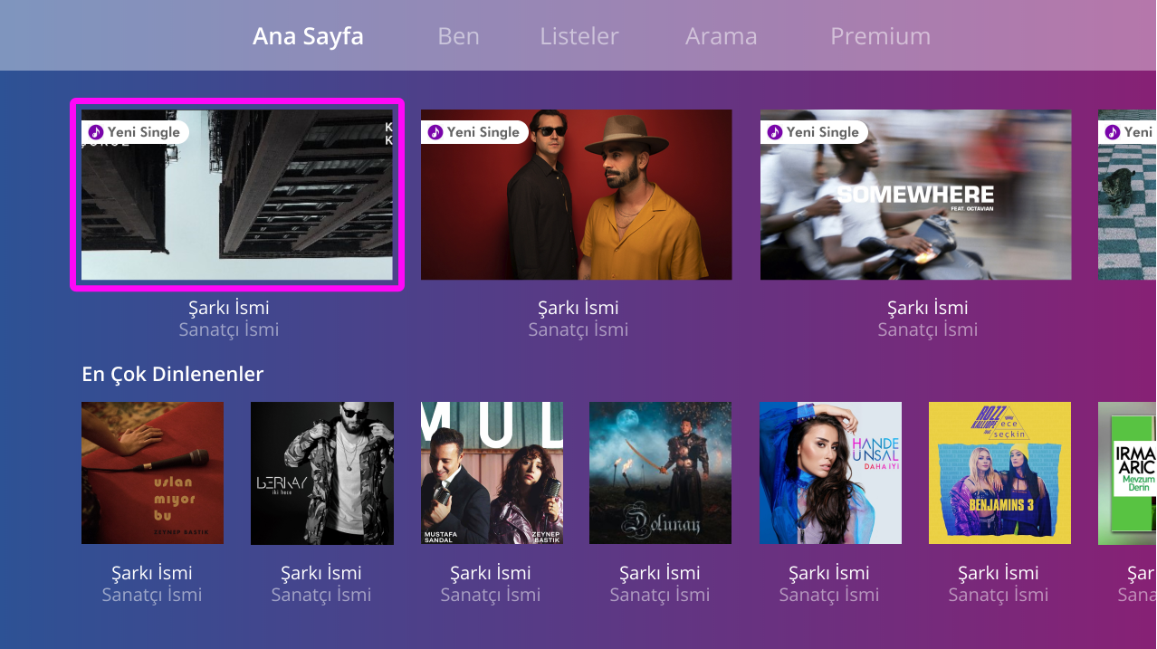Open the Ana Sayfa tab
1157x649 pixels.
point(308,36)
